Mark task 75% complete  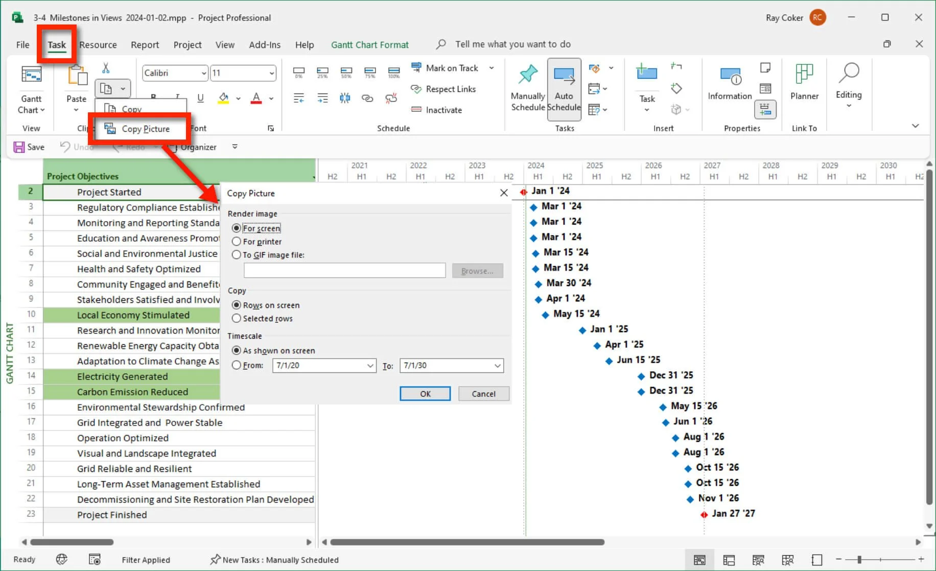370,72
